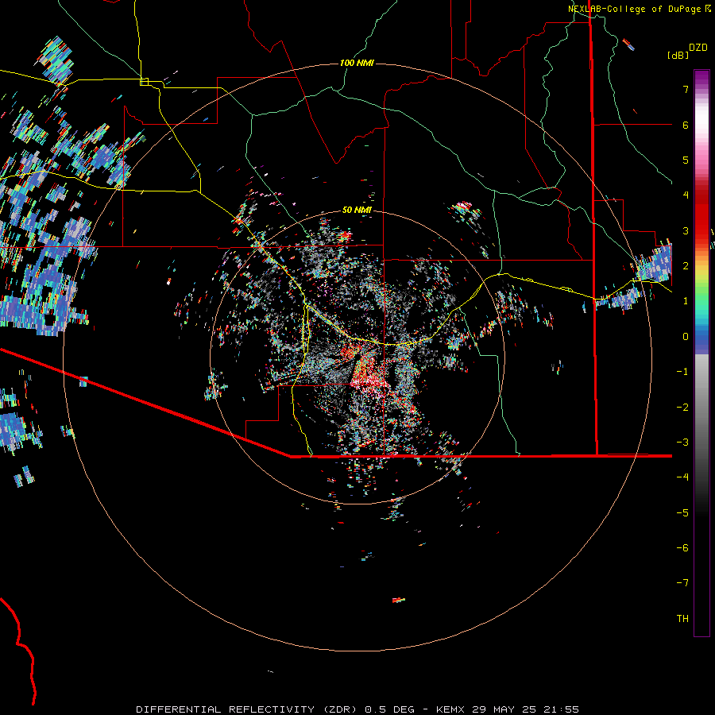The image size is (715, 715).
Task: Click the 100 NMI range ring label
Action: click(x=357, y=63)
